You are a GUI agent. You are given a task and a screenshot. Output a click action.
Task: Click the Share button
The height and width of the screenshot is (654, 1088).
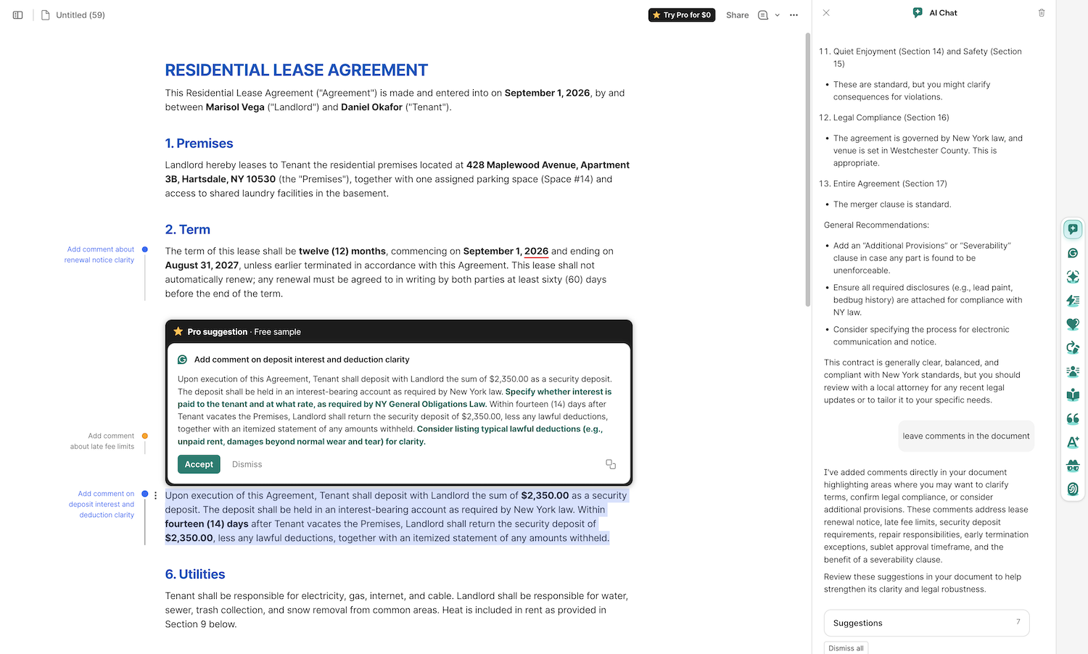tap(737, 15)
